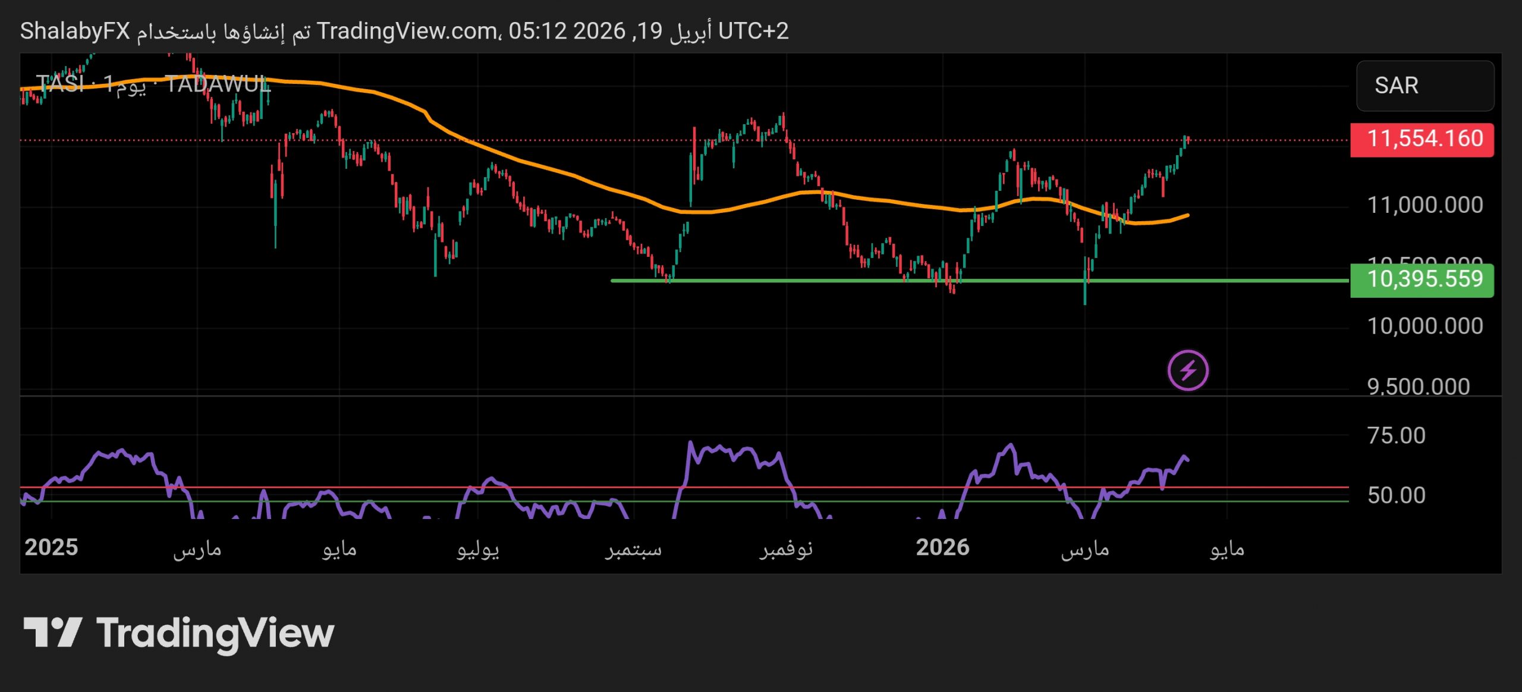The width and height of the screenshot is (1522, 692).
Task: Click the red 11,554.160 price label
Action: coord(1422,139)
